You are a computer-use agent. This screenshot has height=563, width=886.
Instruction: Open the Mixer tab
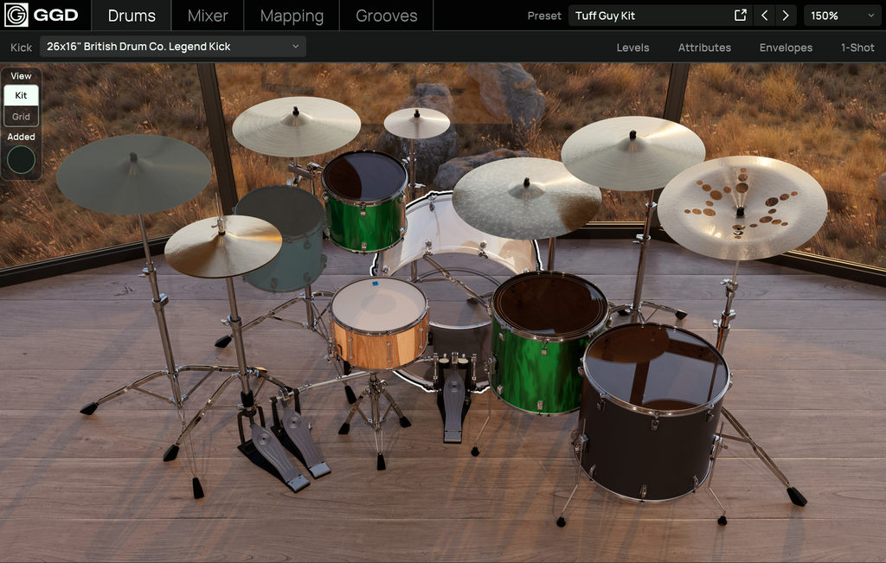point(208,16)
